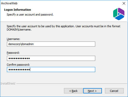This screenshot has height=97, width=128.
Task: Click the "Username:" label
Action: click(13, 39)
